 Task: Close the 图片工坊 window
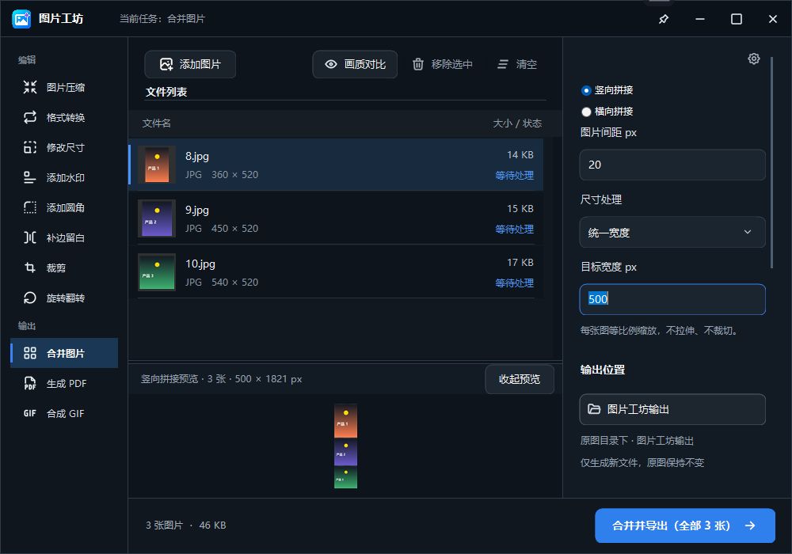coord(773,19)
